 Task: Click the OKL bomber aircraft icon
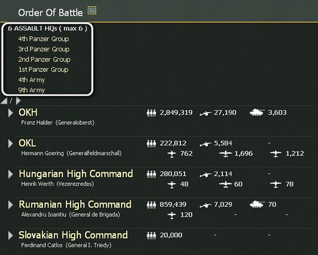point(226,154)
